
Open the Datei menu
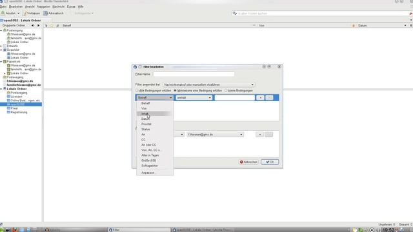(3, 6)
